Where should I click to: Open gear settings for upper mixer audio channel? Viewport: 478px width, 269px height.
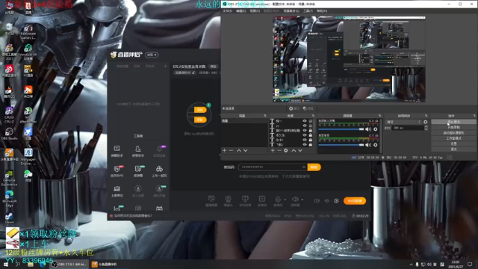375,129
